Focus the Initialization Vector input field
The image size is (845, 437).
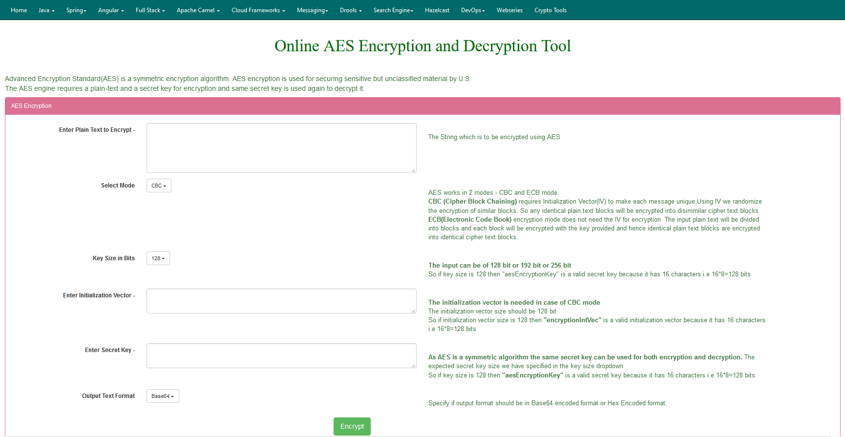click(x=281, y=301)
